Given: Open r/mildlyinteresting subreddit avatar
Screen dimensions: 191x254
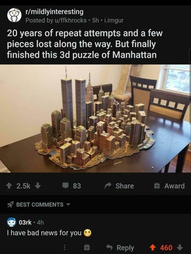Looking at the screenshot, I should (14, 16).
